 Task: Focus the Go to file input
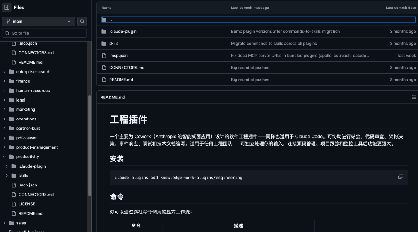[x=45, y=33]
